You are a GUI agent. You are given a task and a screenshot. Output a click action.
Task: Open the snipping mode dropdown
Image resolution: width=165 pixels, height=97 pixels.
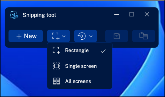point(58,36)
